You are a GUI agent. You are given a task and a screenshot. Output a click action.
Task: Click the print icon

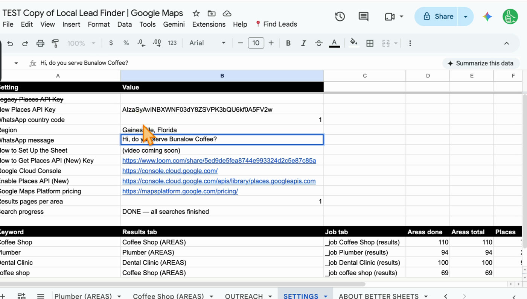[x=40, y=43]
